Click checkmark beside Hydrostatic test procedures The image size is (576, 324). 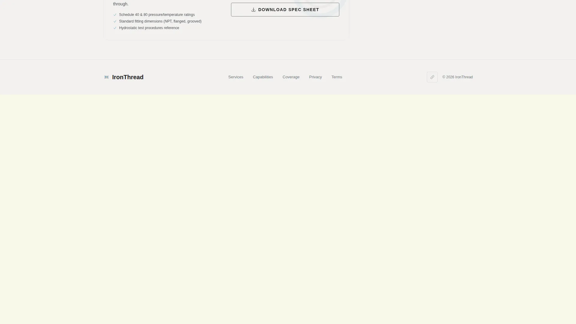click(x=115, y=28)
